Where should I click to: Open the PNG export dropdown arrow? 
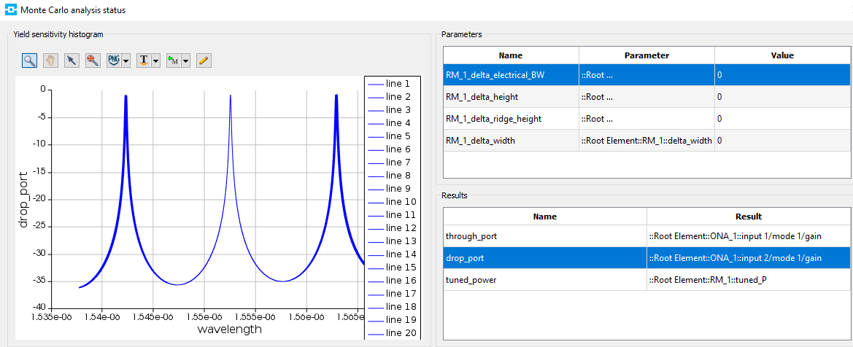pyautogui.click(x=126, y=61)
